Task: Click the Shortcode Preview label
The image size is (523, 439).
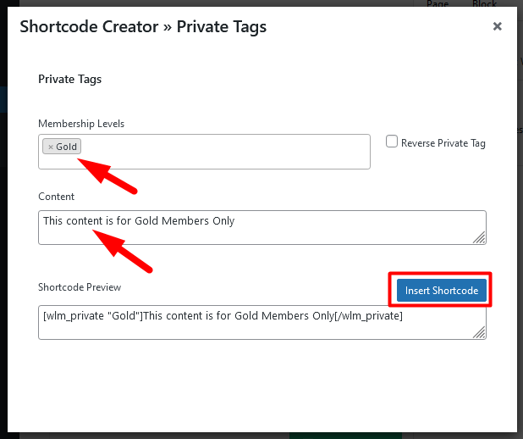Action: click(x=80, y=287)
